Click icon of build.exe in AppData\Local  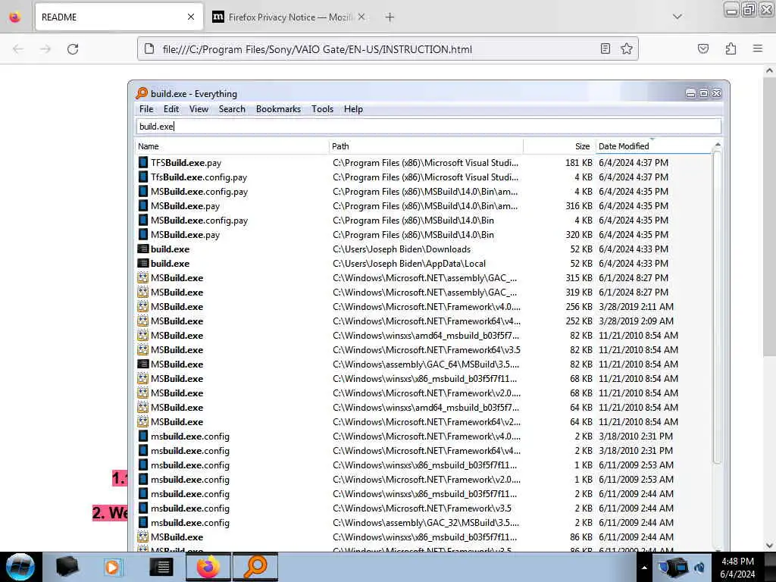(x=143, y=263)
